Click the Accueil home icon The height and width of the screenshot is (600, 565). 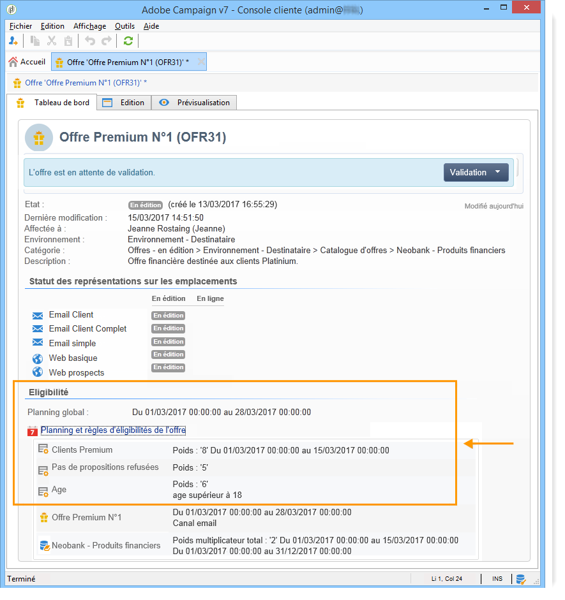tap(13, 62)
